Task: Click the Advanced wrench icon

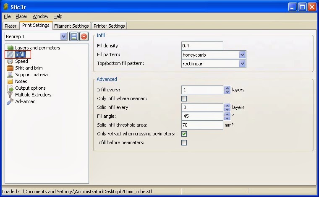Action: (x=10, y=101)
